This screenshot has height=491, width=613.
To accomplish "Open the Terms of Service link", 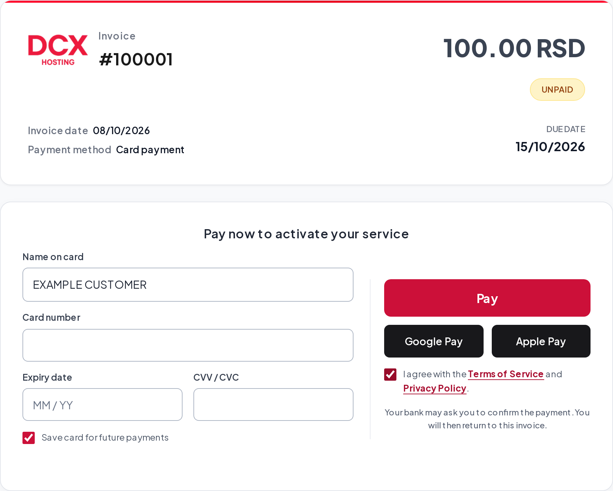I will pyautogui.click(x=505, y=374).
